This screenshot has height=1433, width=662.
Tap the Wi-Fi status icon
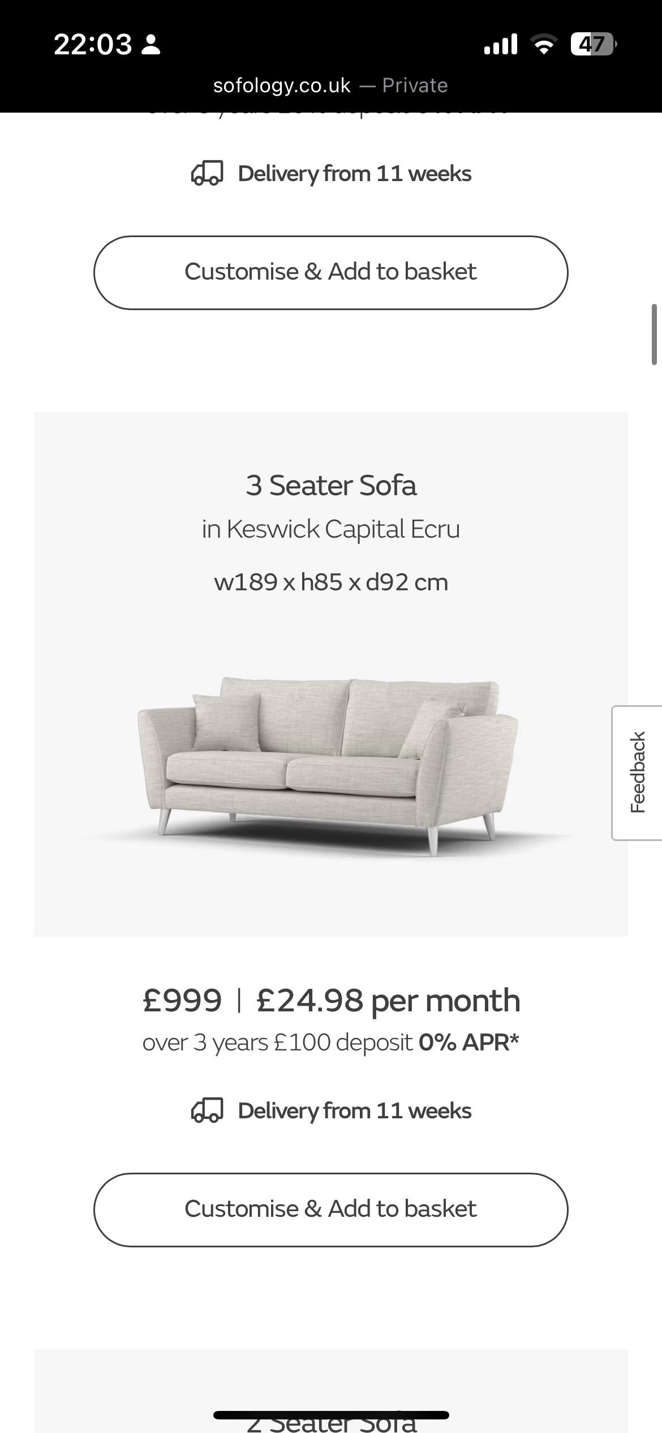click(x=544, y=44)
